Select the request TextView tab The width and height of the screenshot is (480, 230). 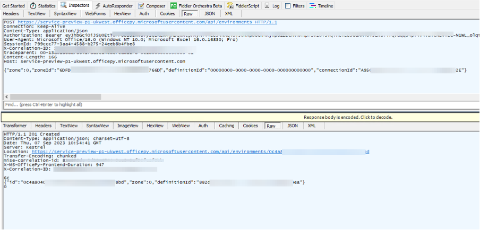tap(37, 14)
